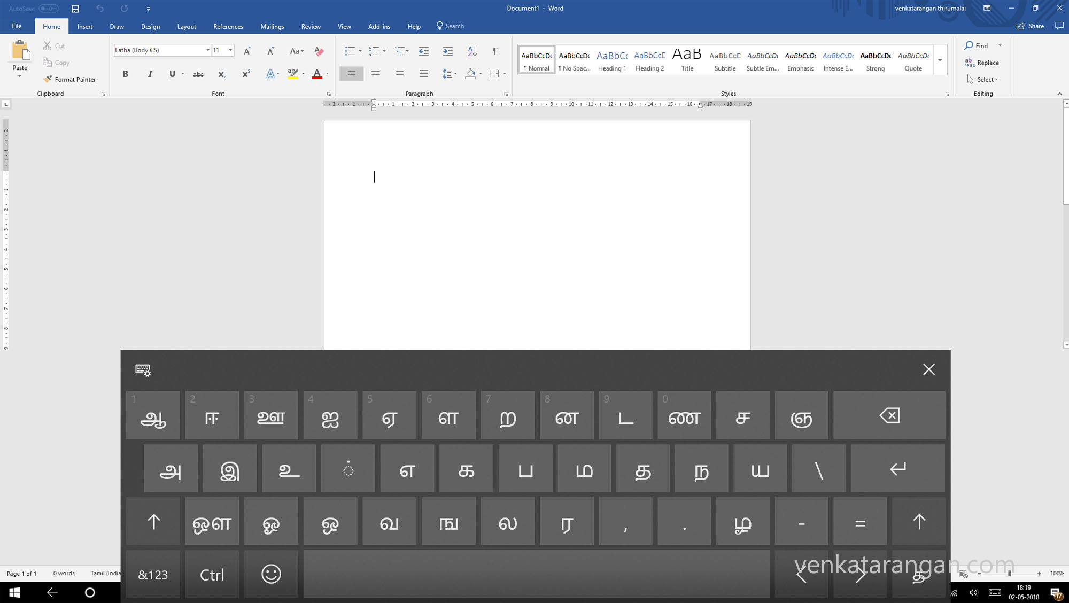Center align the paragraph
Screen dimensions: 1069x603
click(x=375, y=74)
